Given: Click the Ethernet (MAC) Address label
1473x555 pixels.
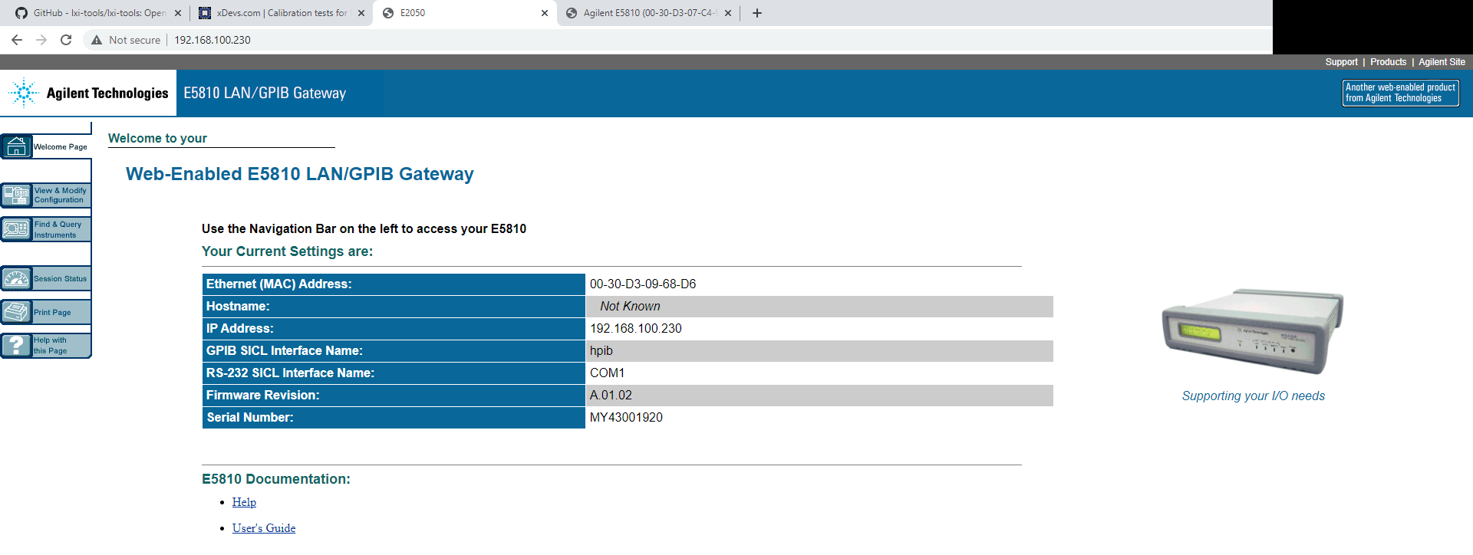Looking at the screenshot, I should tap(279, 284).
